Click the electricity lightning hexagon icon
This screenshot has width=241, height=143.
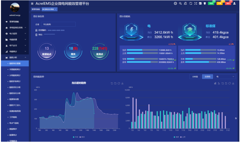coord(132,32)
